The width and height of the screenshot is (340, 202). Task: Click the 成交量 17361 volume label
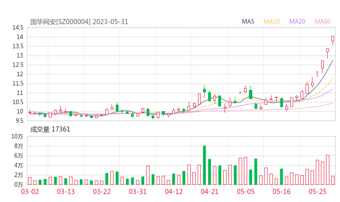50,129
